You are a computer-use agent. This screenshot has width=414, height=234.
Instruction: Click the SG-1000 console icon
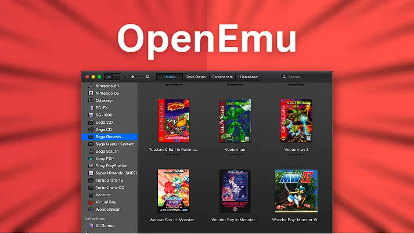click(x=91, y=115)
